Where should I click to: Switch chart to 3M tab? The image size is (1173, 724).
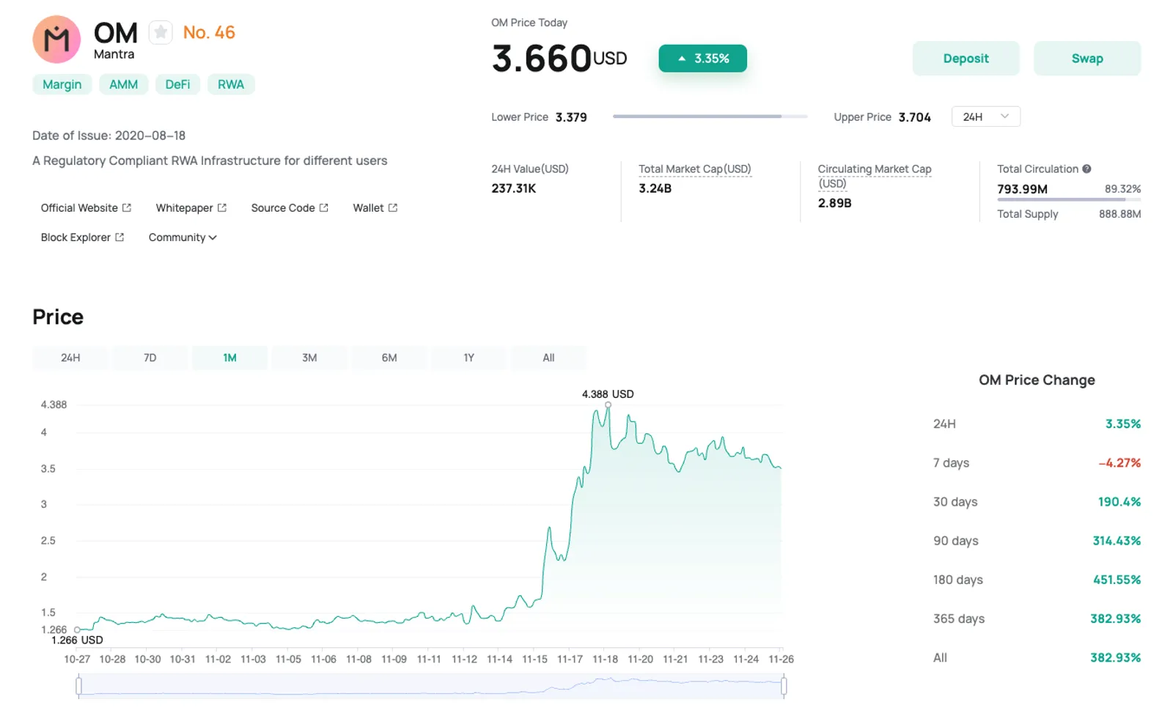(x=309, y=358)
